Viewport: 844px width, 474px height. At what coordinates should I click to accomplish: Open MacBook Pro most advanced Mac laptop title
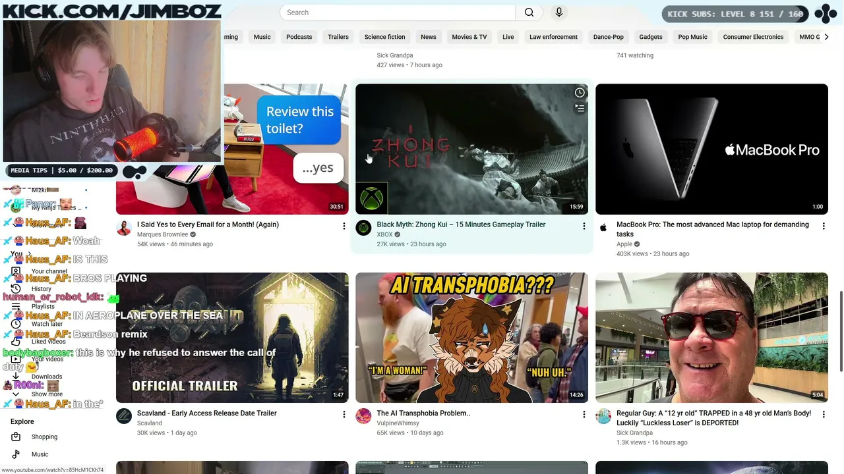(713, 229)
